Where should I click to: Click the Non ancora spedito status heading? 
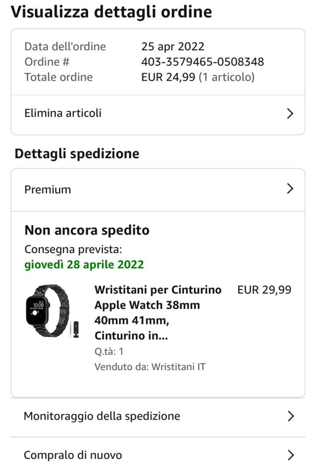(87, 230)
